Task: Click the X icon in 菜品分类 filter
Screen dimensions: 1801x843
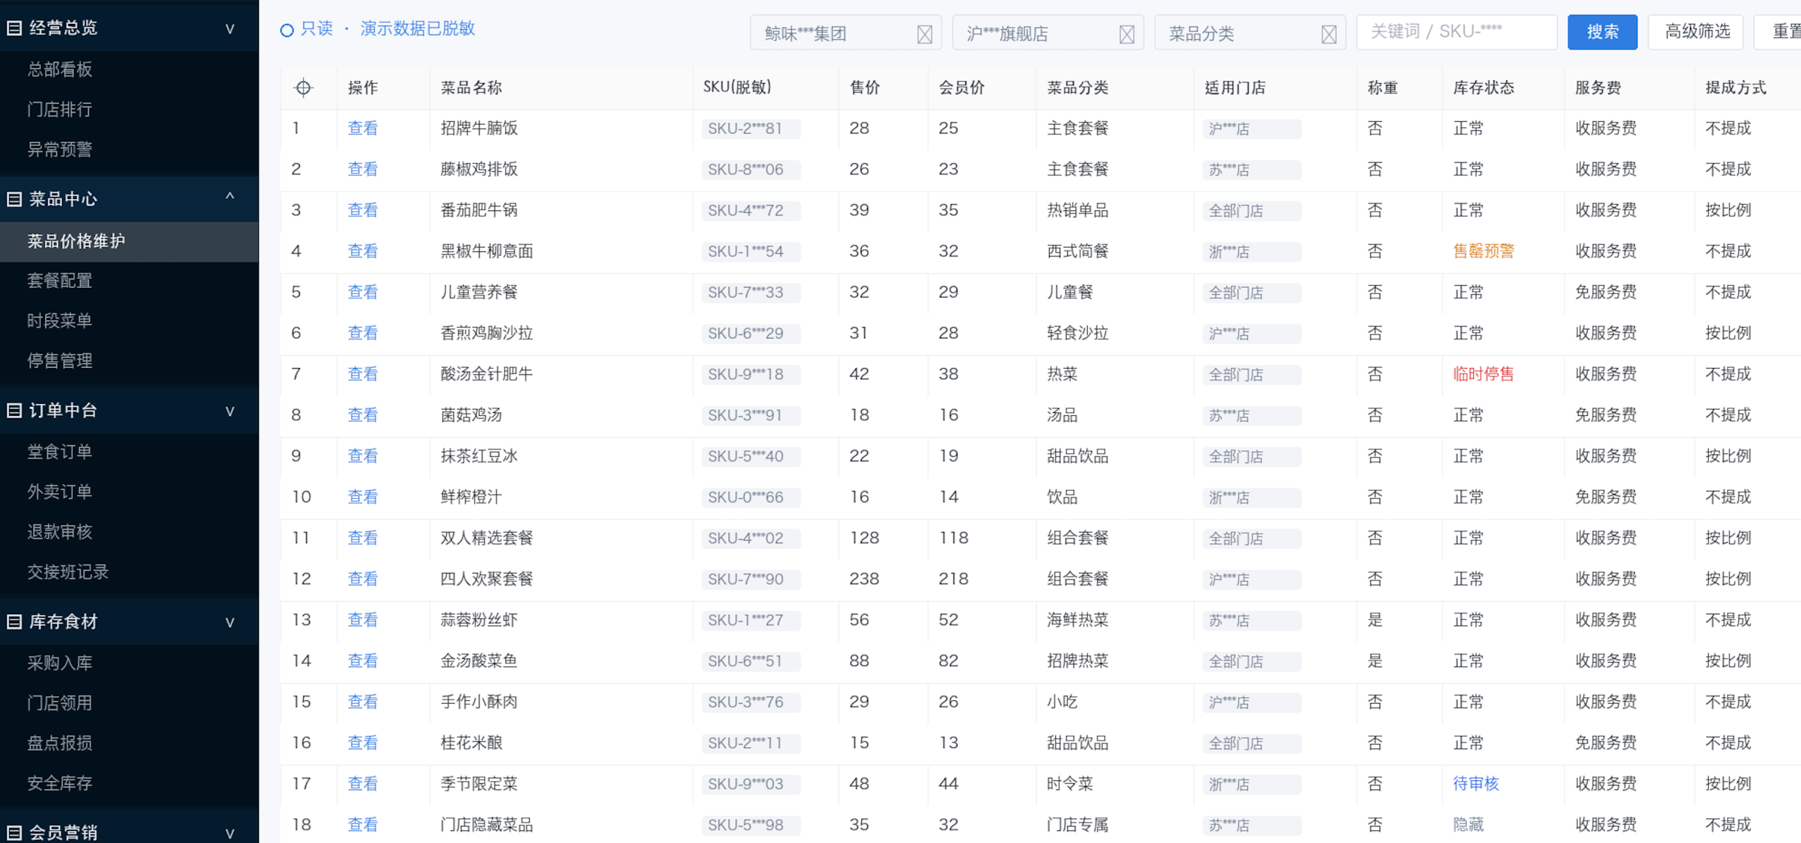Action: 1328,34
